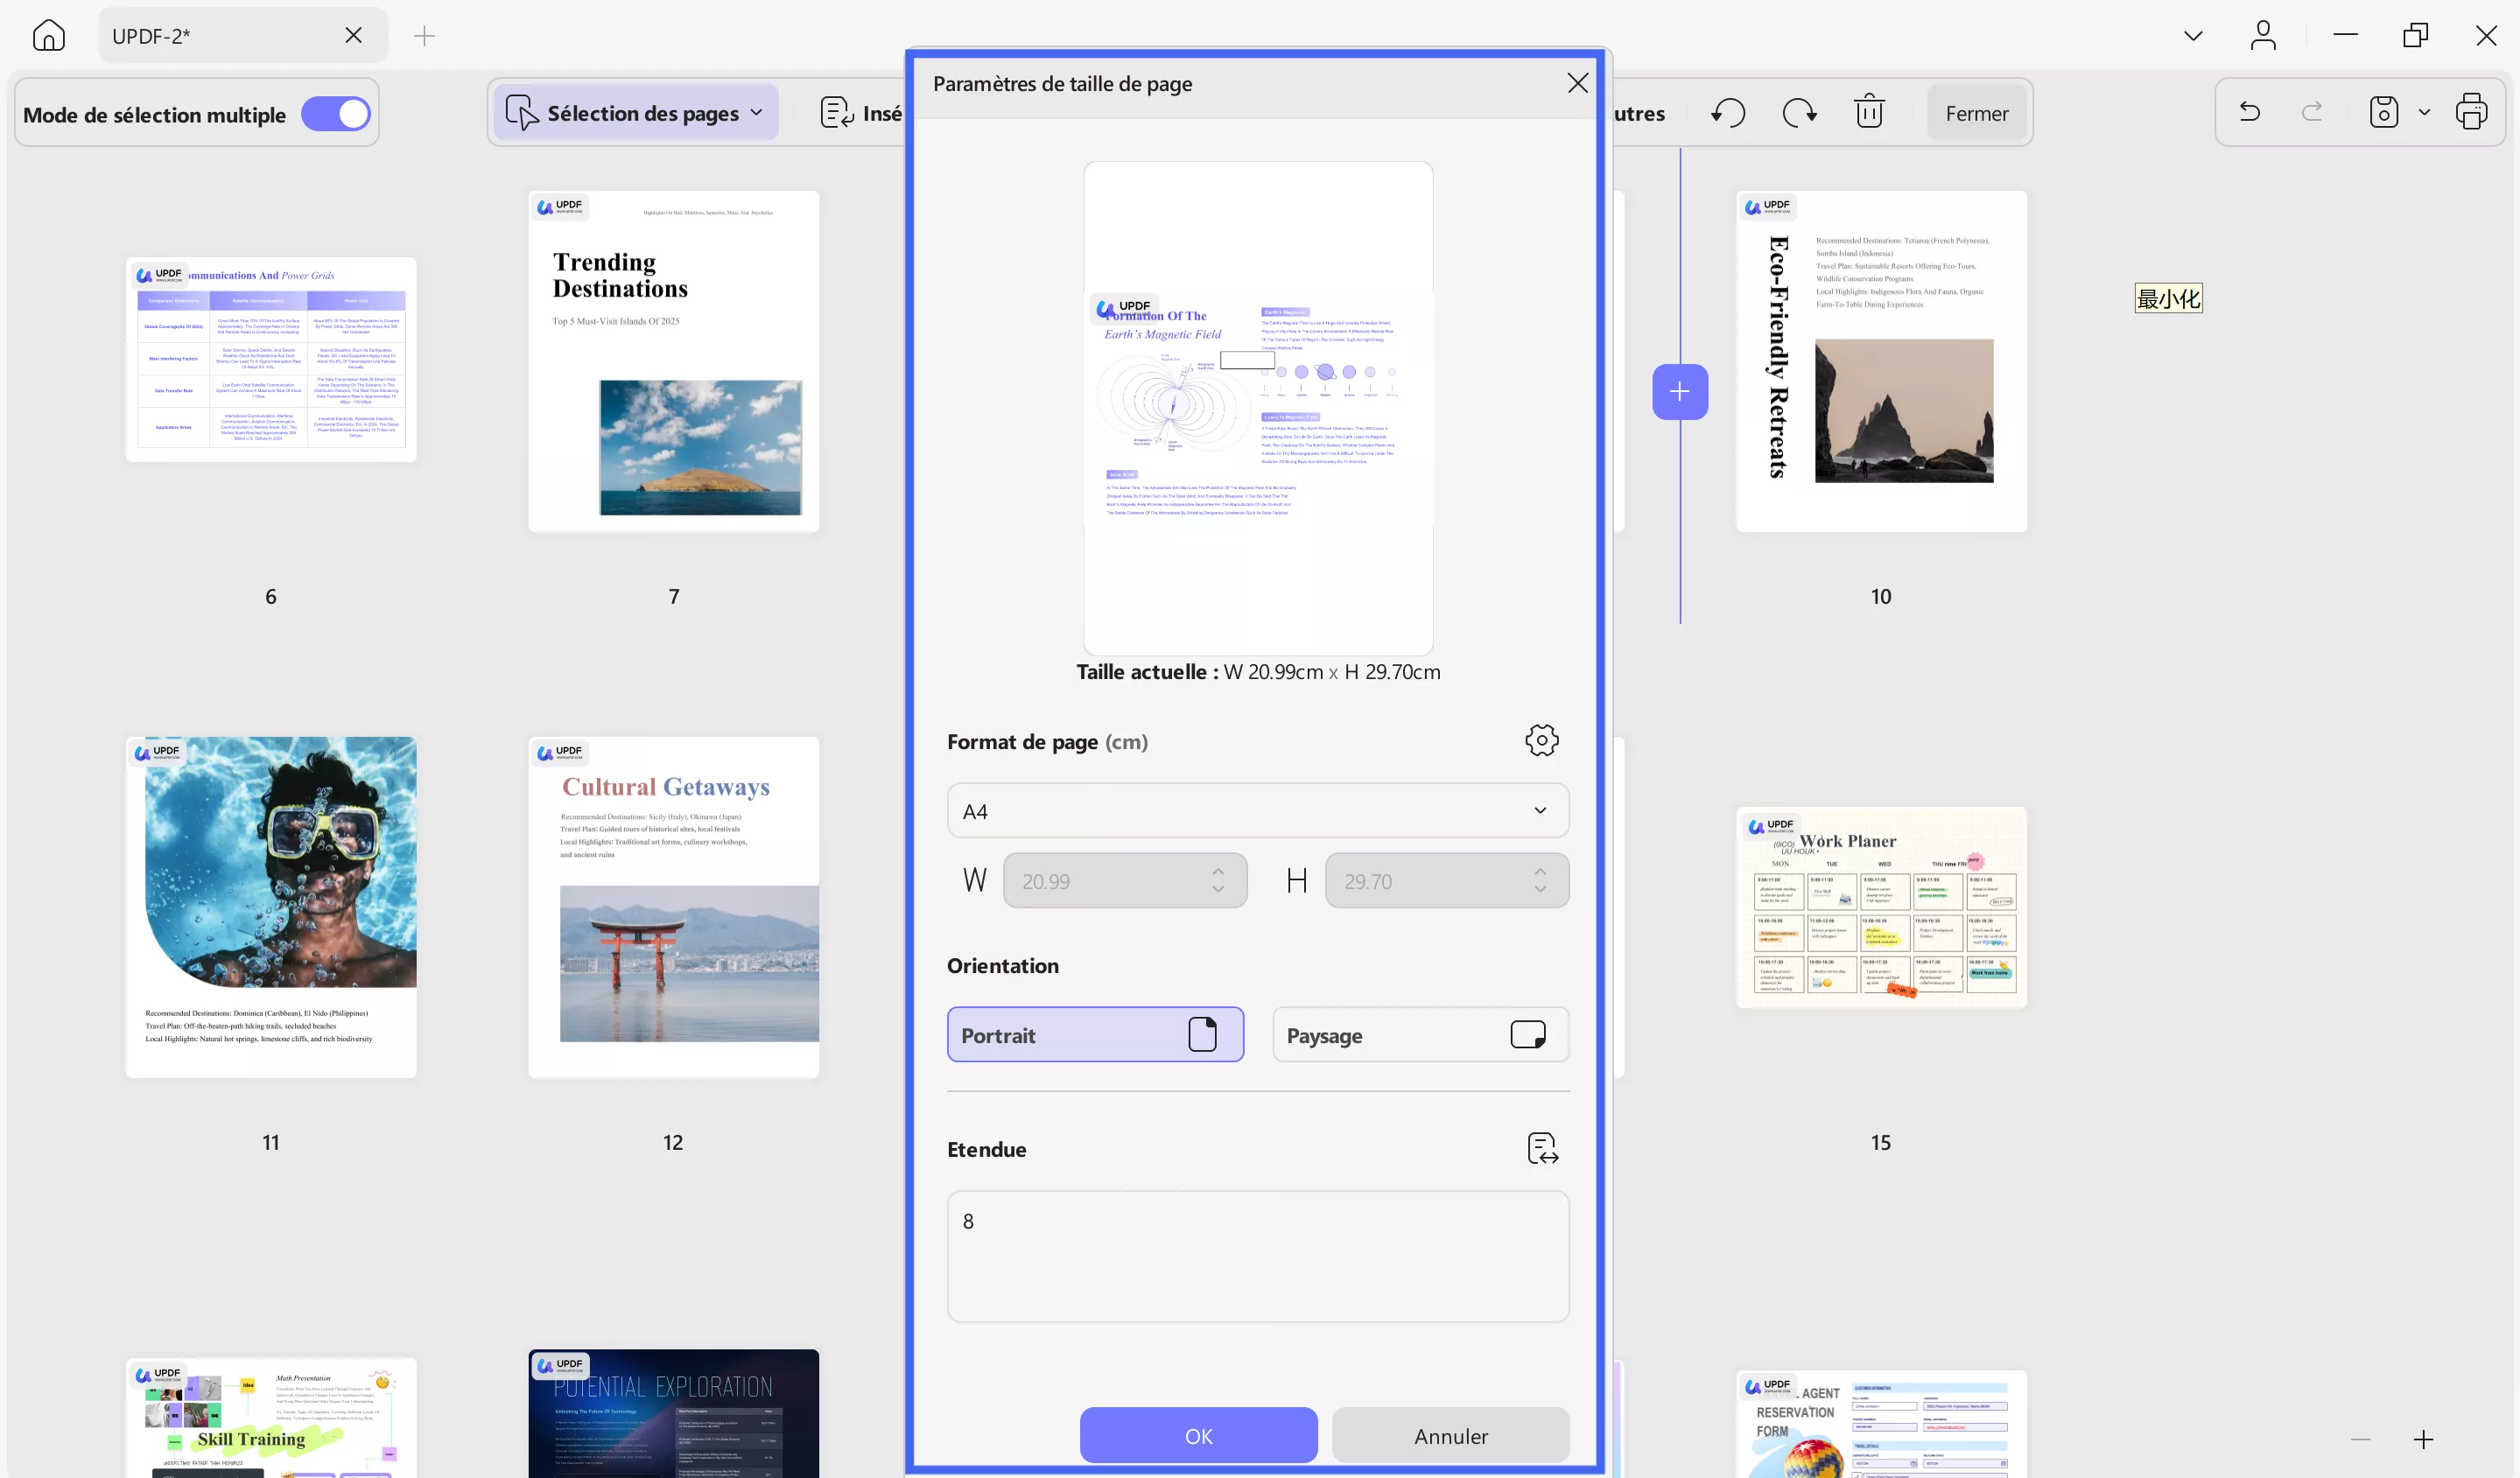Click the Etendue page range field
The image size is (2520, 1478).
(1257, 1256)
